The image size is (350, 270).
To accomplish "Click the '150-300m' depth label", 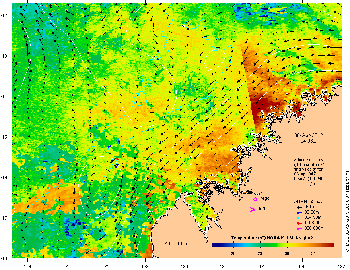I will click(x=314, y=222).
